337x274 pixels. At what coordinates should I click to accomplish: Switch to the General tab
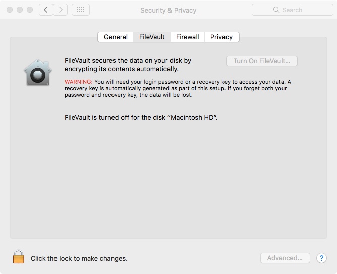pos(116,37)
